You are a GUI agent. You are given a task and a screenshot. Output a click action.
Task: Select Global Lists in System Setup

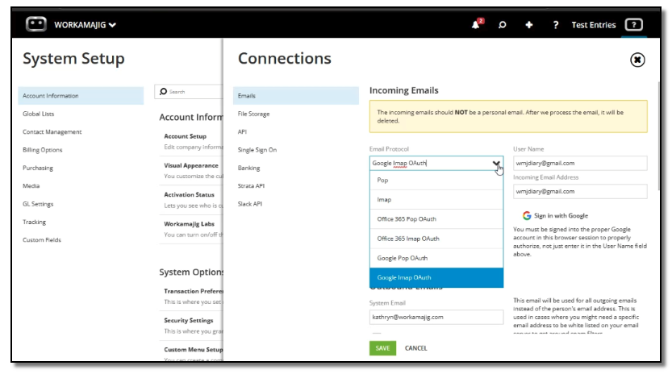[38, 114]
